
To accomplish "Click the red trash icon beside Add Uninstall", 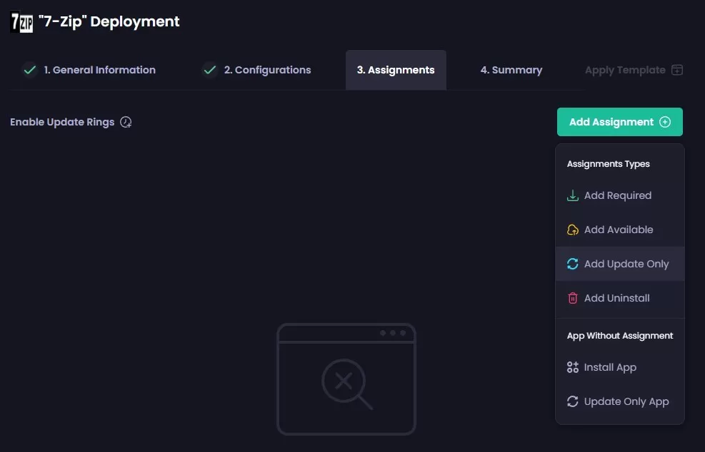I will (x=572, y=297).
